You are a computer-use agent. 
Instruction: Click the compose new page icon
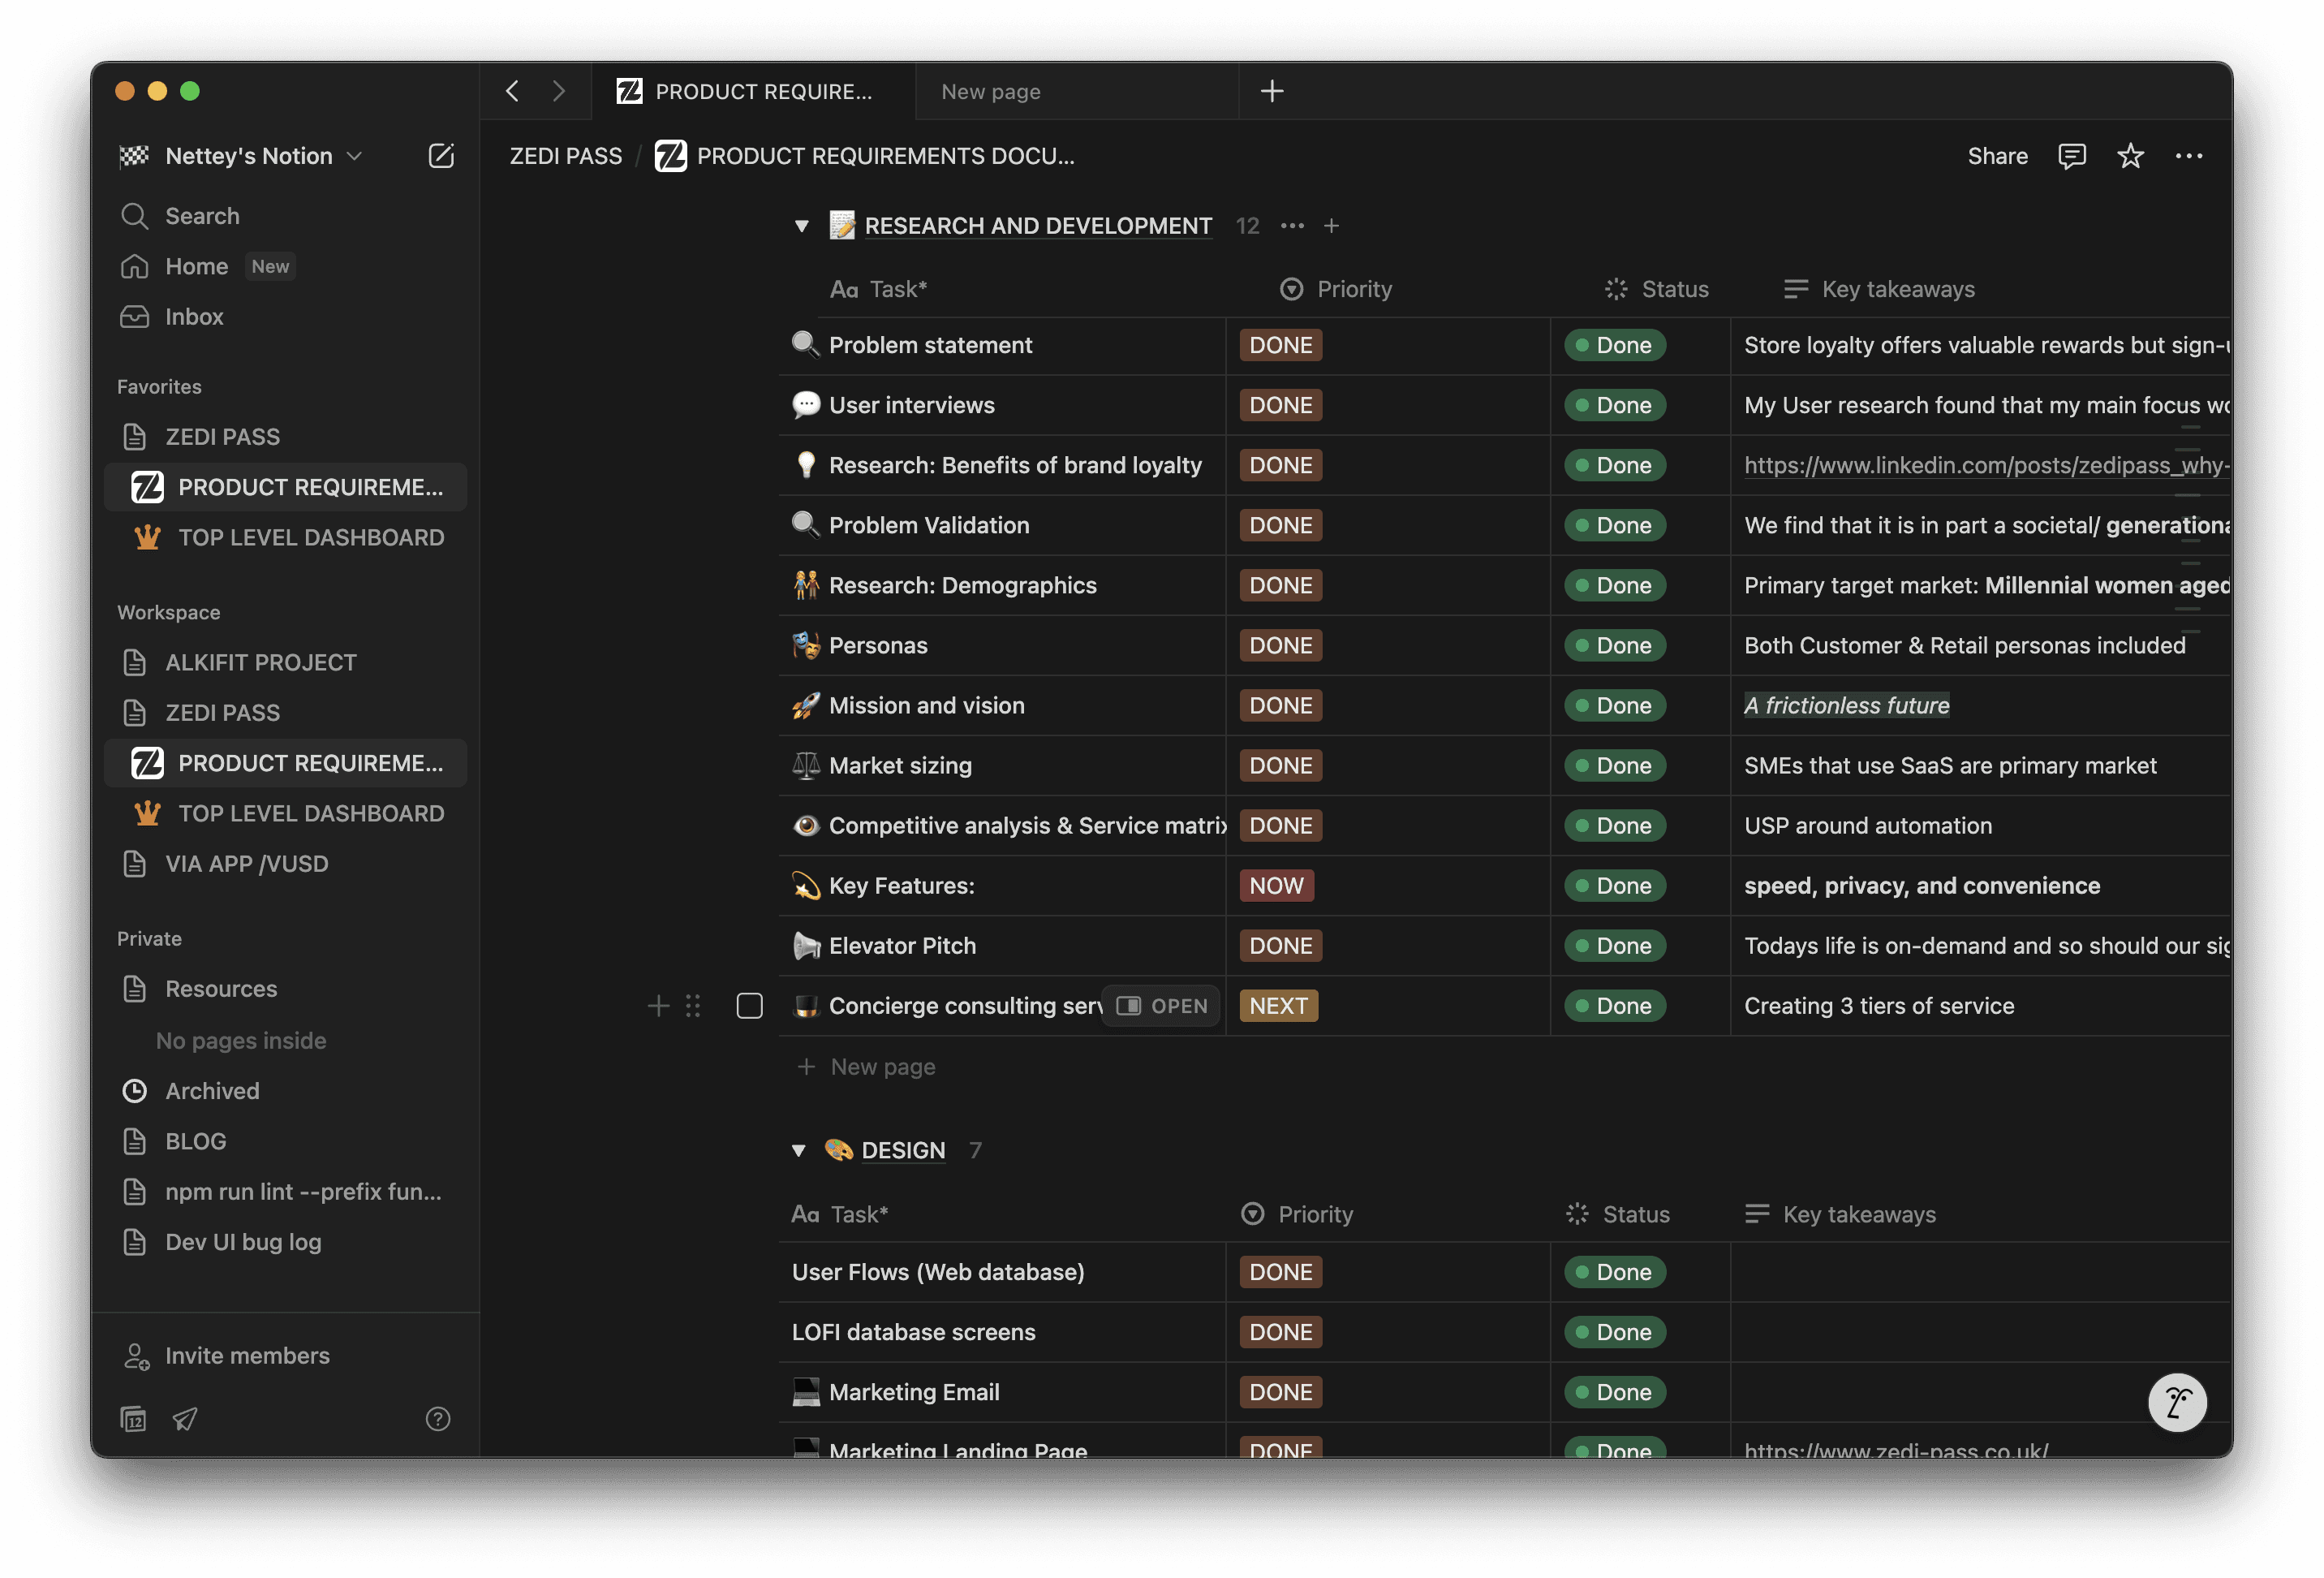pos(441,156)
